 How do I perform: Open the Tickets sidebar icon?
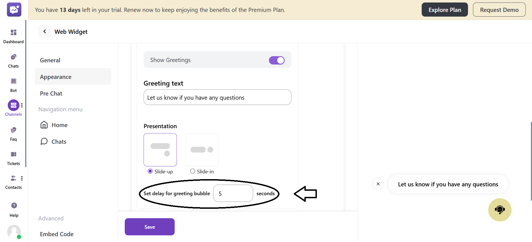13,155
